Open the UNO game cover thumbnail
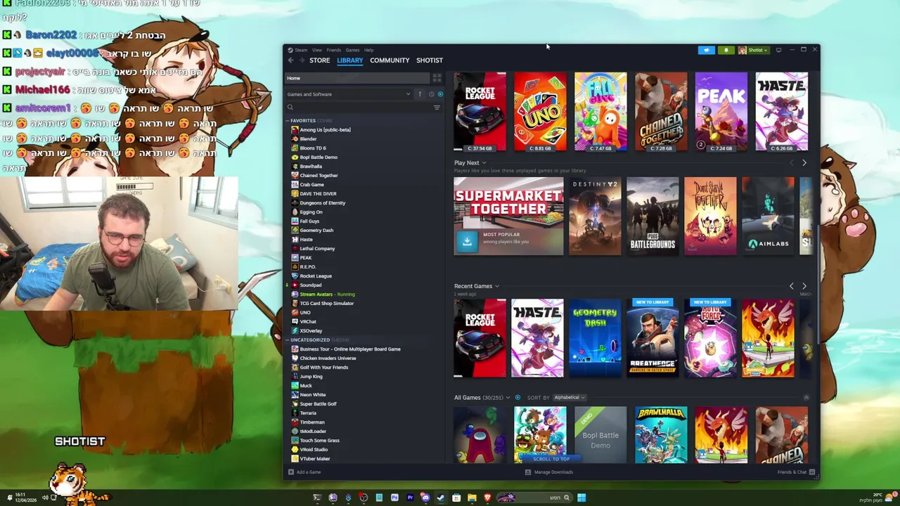Image resolution: width=900 pixels, height=506 pixels. click(x=540, y=111)
